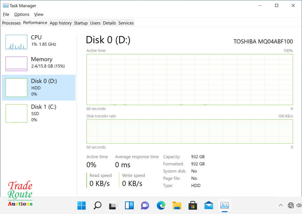Screen dimensions: 302x214
Task: Open File Explorer from the taskbar
Action: (177, 205)
